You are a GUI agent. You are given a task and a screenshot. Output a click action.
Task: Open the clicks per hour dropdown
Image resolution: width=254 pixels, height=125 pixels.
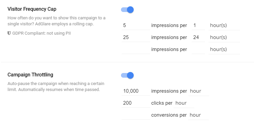pos(184,103)
